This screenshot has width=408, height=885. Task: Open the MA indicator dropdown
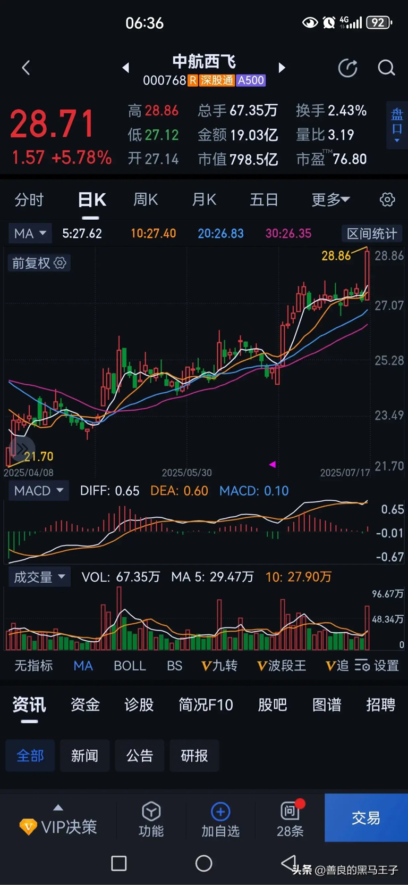click(30, 233)
